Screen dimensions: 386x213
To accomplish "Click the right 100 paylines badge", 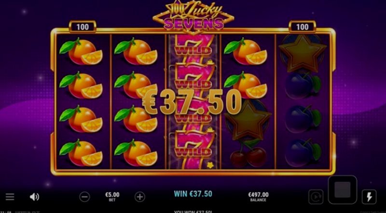I will pyautogui.click(x=302, y=27).
